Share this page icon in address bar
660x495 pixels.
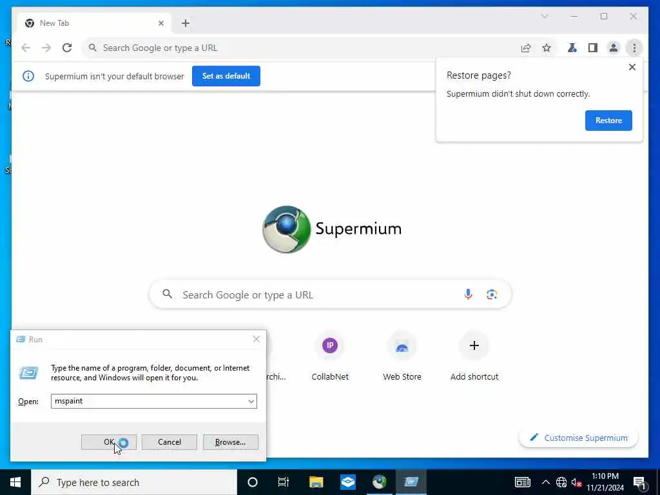(x=526, y=48)
